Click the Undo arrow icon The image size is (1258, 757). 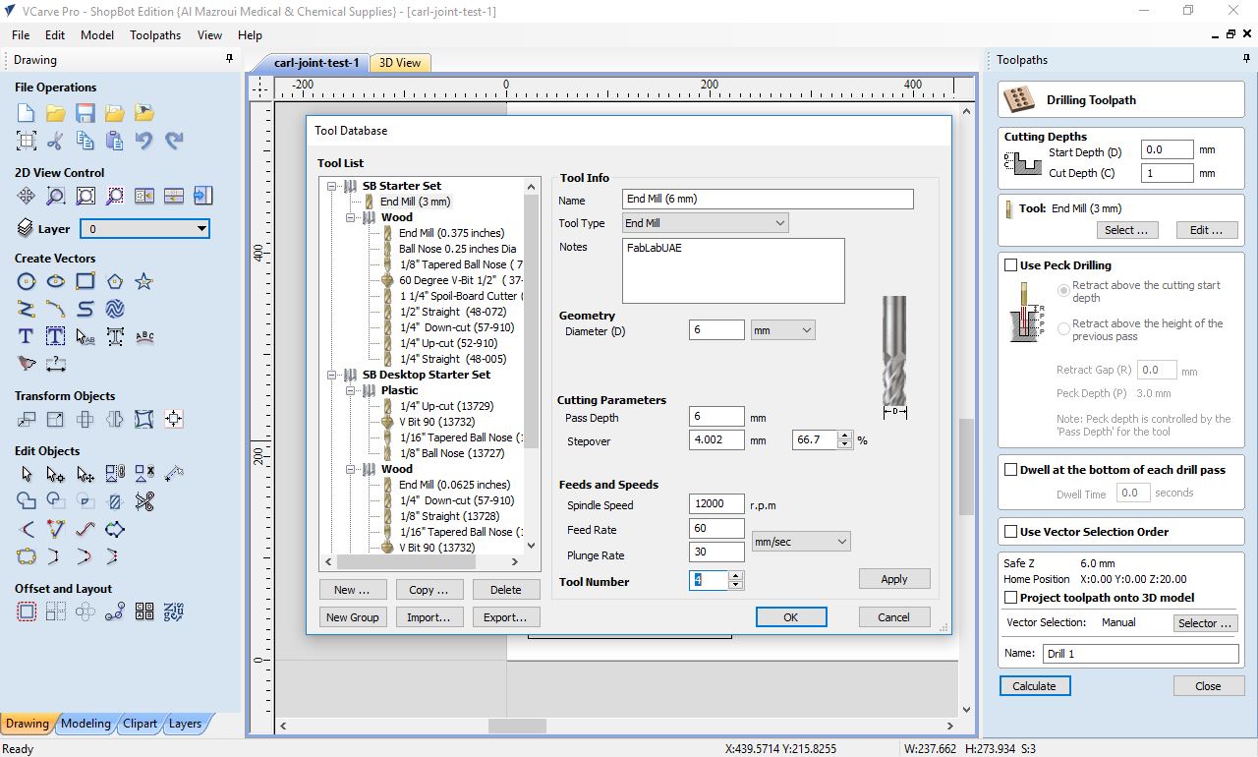tap(144, 141)
